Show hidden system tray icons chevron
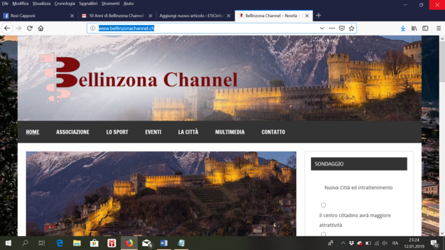Image resolution: width=445 pixels, height=250 pixels. pos(343,243)
